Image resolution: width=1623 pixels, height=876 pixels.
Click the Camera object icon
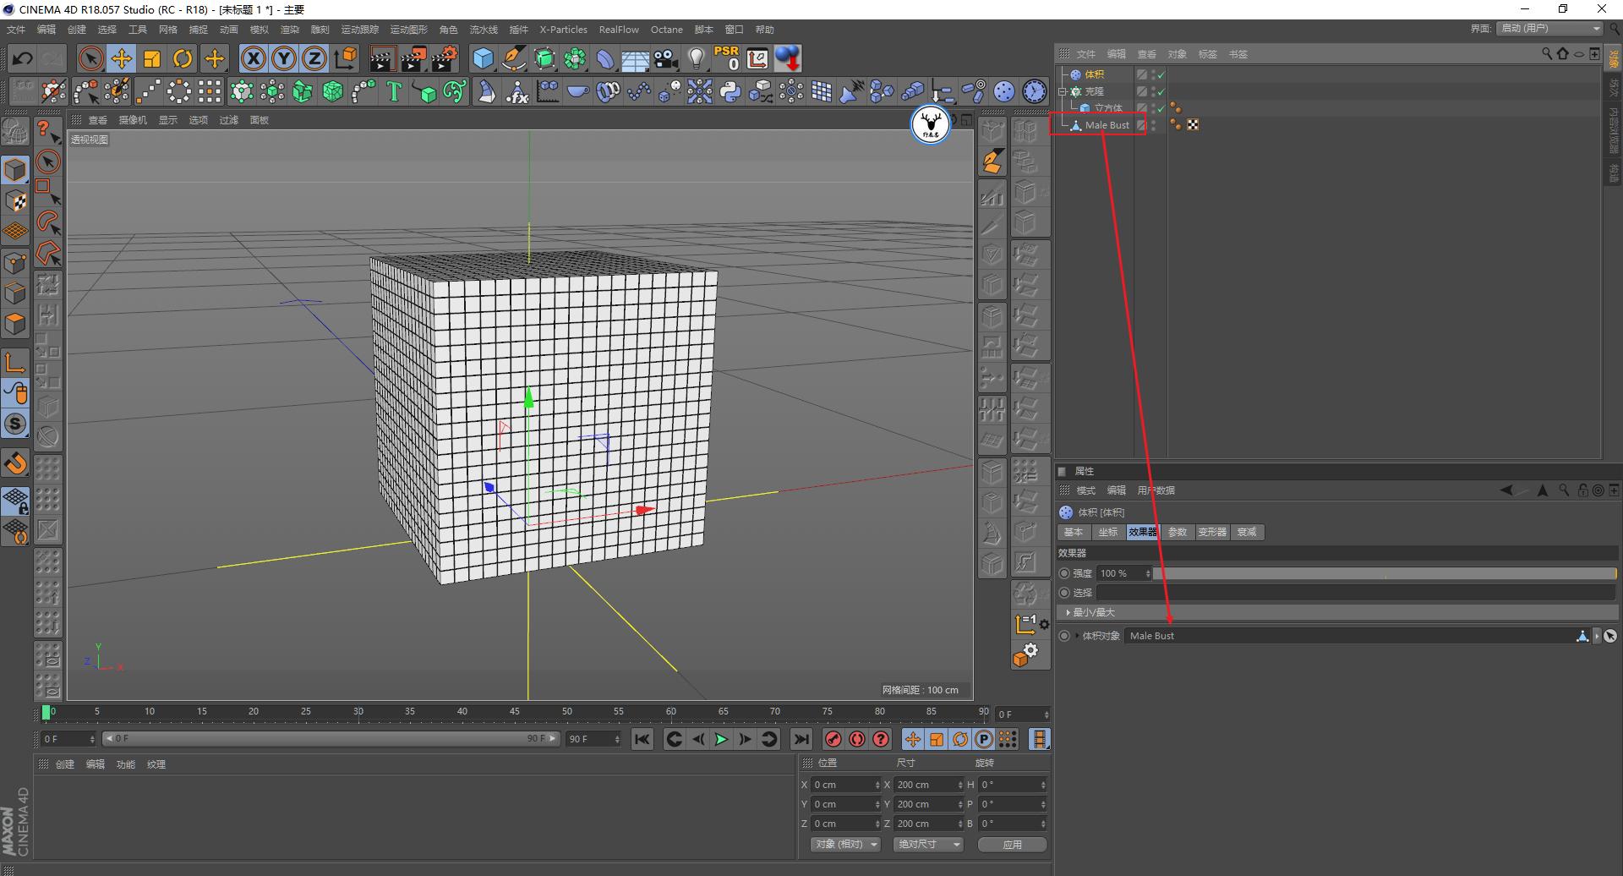click(x=666, y=58)
